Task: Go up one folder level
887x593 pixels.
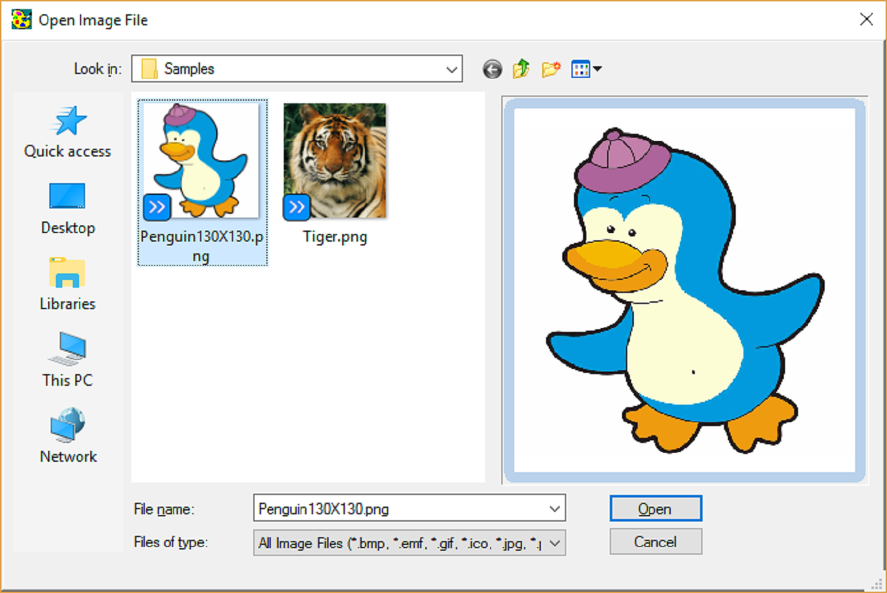Action: tap(520, 69)
